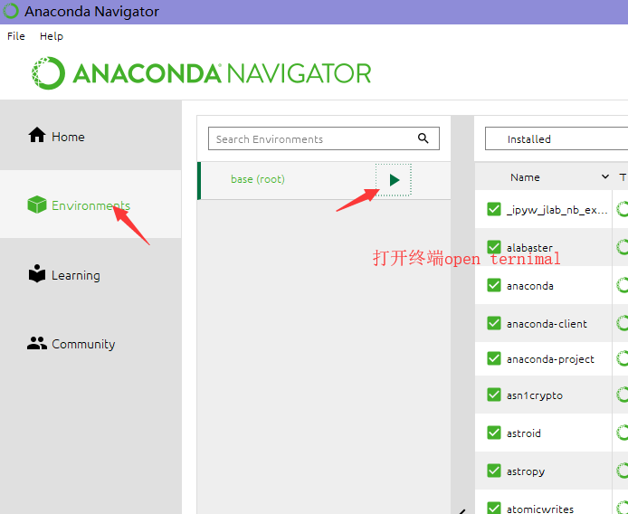The width and height of the screenshot is (628, 514).
Task: Select the _ipyw_jlab_nb_ex package name
Action: point(557,210)
